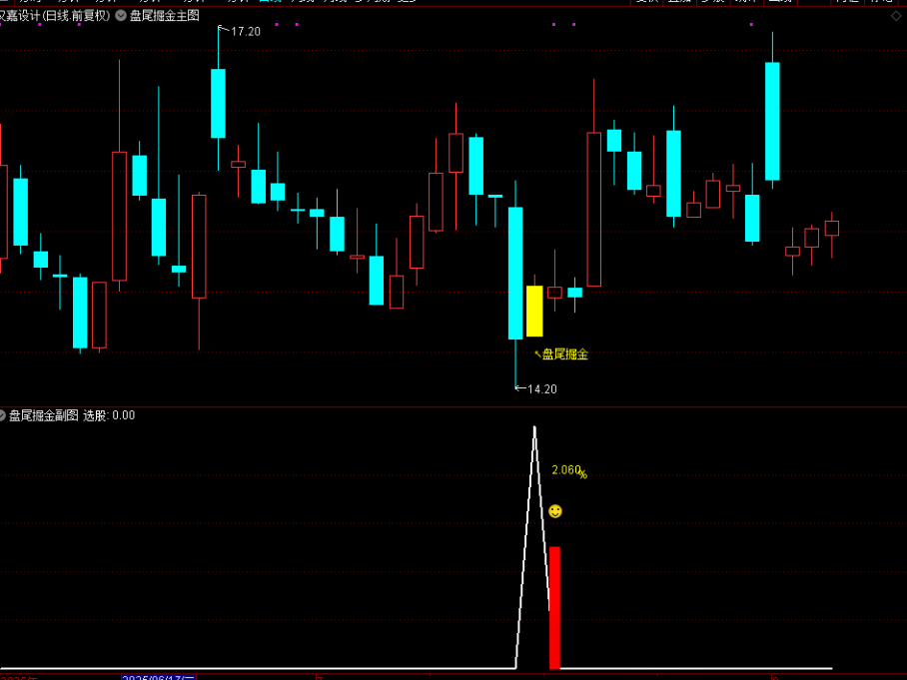Click the yellow 2.060% text label
907x680 pixels.
coord(568,471)
